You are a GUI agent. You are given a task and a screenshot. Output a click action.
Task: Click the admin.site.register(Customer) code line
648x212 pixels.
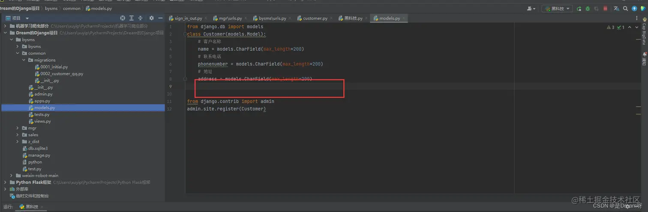pyautogui.click(x=226, y=109)
